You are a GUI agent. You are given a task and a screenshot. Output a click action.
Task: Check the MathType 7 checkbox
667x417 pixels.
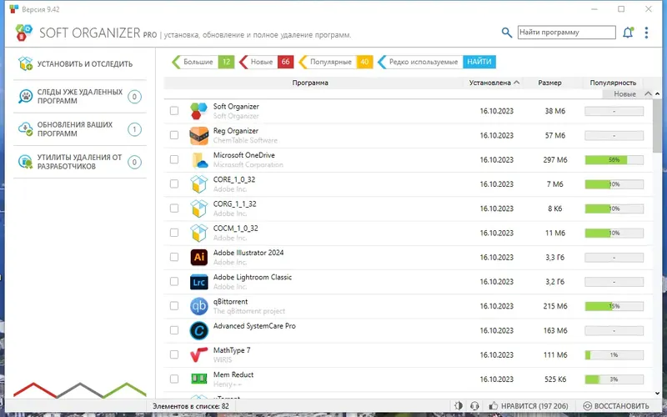pos(174,354)
